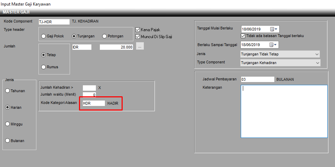Image resolution: width=335 pixels, height=167 pixels.
Task: Click the Jadwal Pembayaran field
Action: point(257,79)
